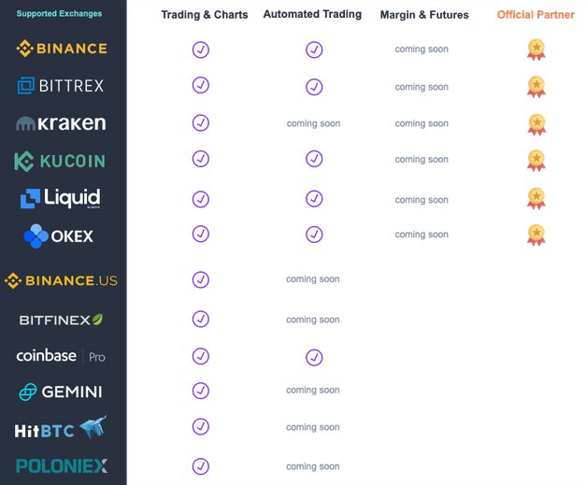587x485 pixels.
Task: Click Liquid Automated Trading checkmark
Action: tap(314, 198)
